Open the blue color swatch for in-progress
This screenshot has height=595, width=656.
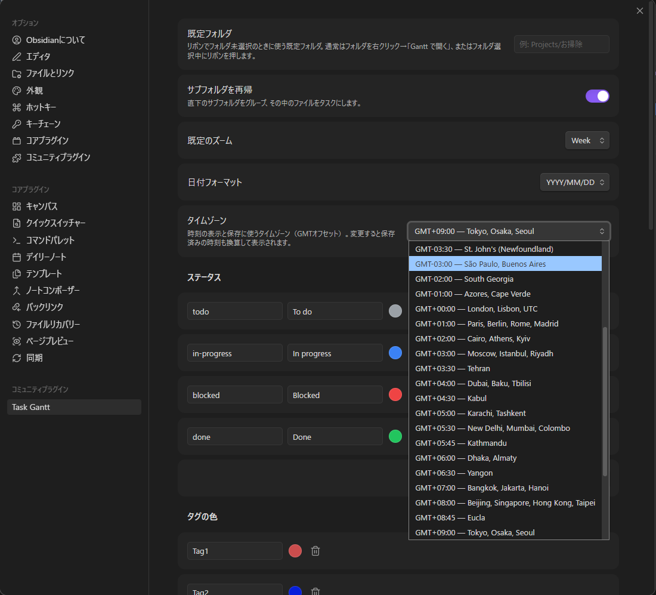click(395, 353)
